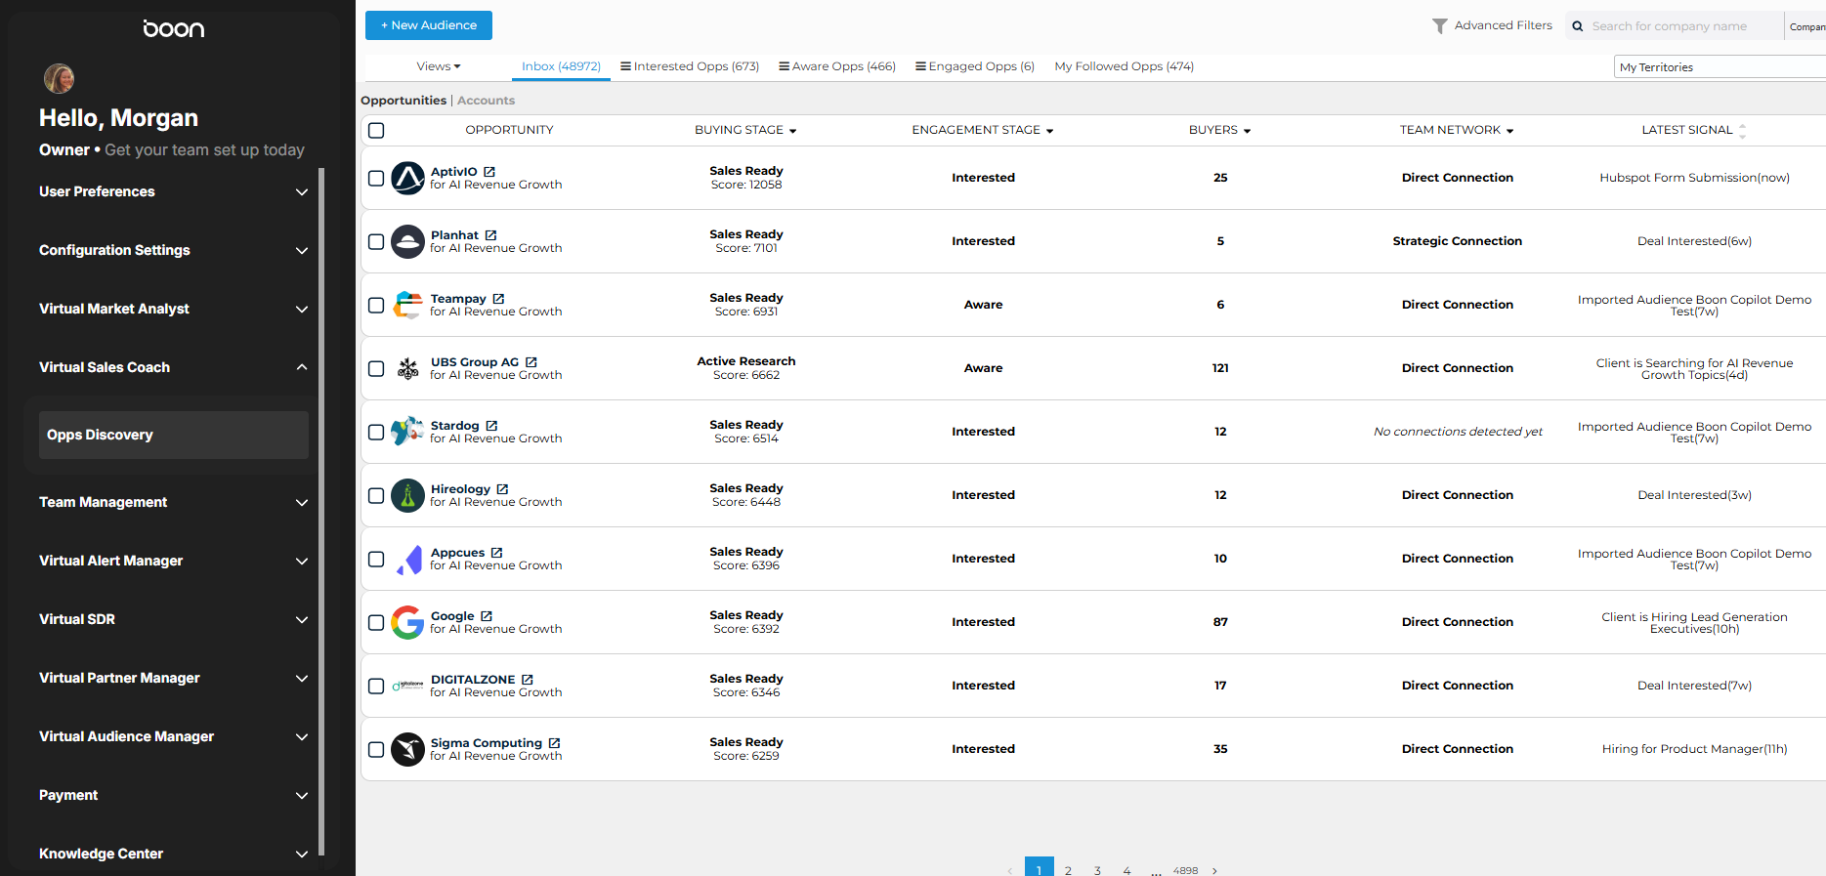Click the Morgan profile avatar
1826x876 pixels.
coord(59,78)
